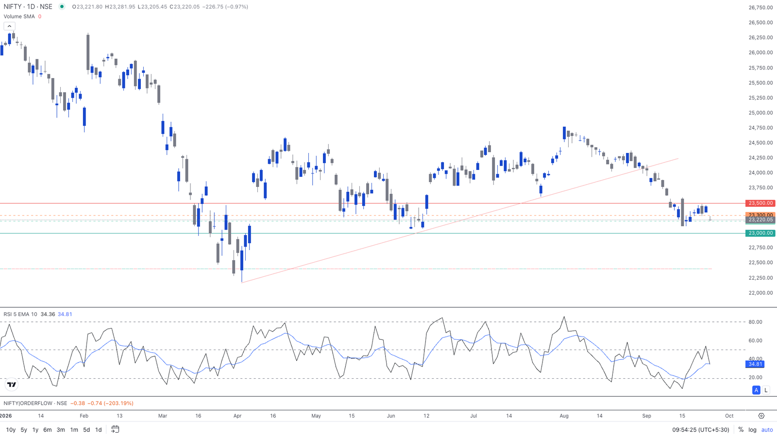
Task: Click the 26,000.00 price axis label
Action: 760,52
